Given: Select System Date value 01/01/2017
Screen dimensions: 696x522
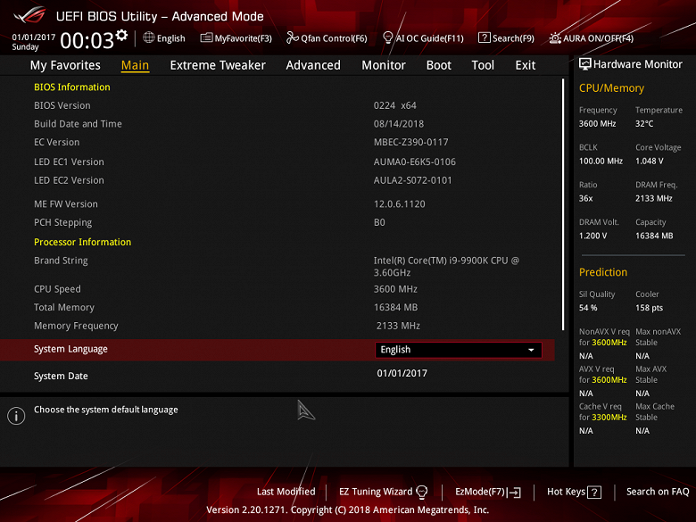Looking at the screenshot, I should tap(402, 373).
